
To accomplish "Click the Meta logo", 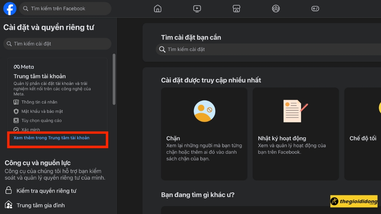I will click(24, 67).
